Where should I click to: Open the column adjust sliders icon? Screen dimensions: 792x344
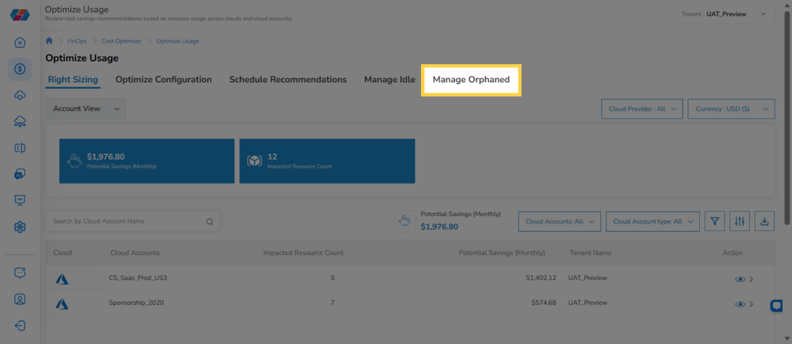click(739, 221)
